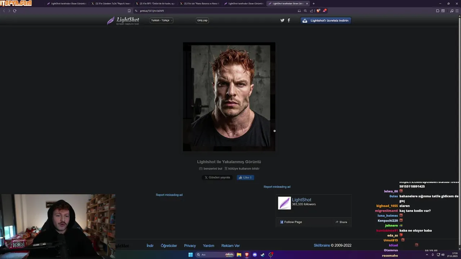Open the captured portrait screenshot image
This screenshot has width=461, height=259.
tap(229, 97)
